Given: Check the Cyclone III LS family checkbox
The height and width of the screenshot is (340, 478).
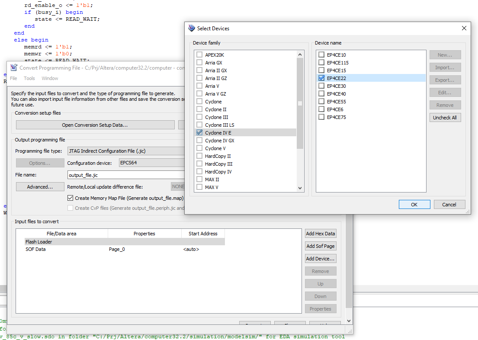Looking at the screenshot, I should (x=199, y=125).
